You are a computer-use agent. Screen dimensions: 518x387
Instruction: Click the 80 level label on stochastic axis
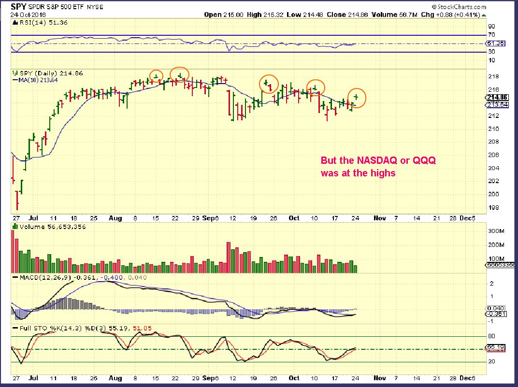click(491, 336)
